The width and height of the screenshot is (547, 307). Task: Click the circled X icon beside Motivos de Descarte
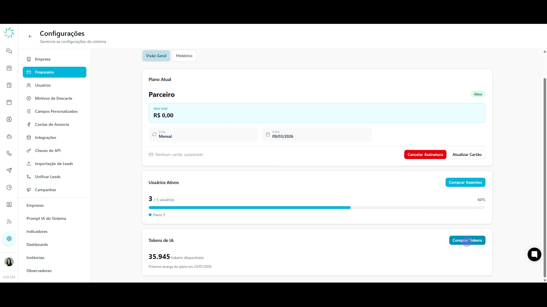click(29, 98)
